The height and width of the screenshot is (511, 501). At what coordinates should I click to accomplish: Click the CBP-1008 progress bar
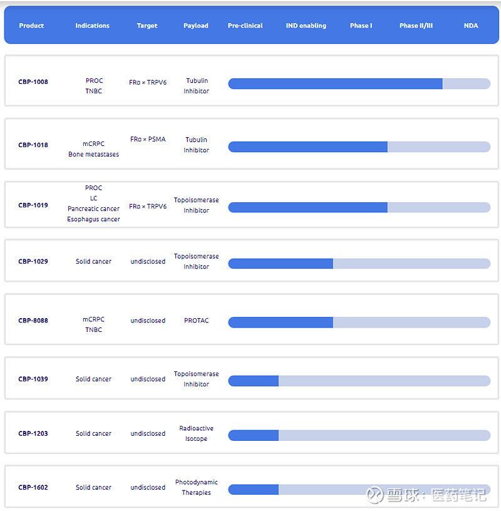(x=359, y=84)
